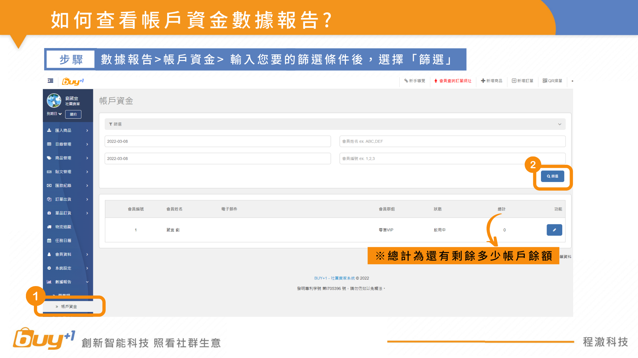Click the user profile avatar
Viewport: 638px width, 358px height.
(x=54, y=100)
